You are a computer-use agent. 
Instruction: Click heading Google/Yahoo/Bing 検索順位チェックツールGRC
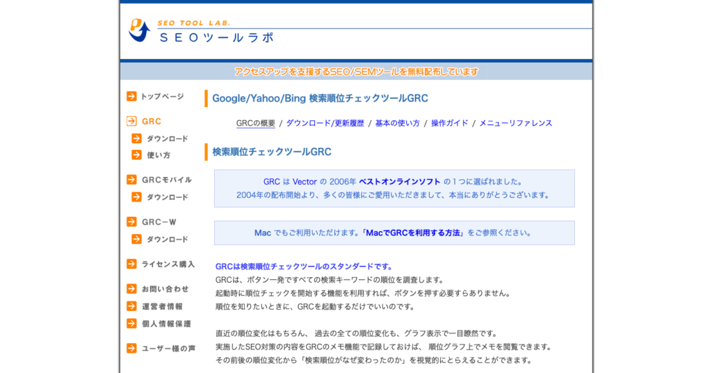(320, 99)
